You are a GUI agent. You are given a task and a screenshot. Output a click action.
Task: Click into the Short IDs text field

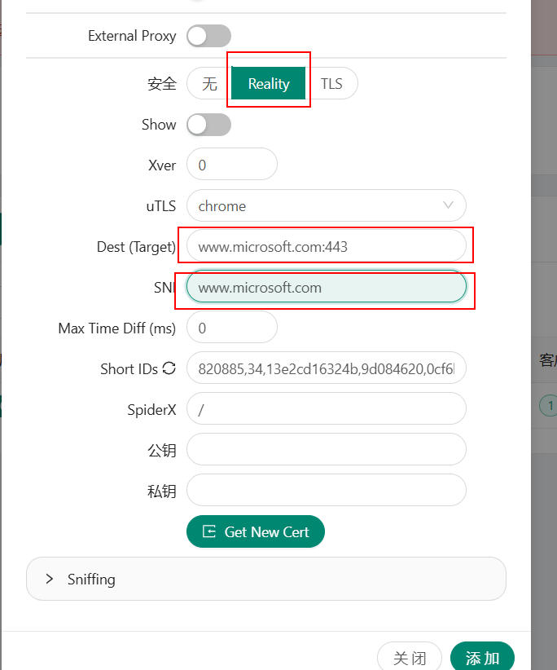[x=326, y=368]
